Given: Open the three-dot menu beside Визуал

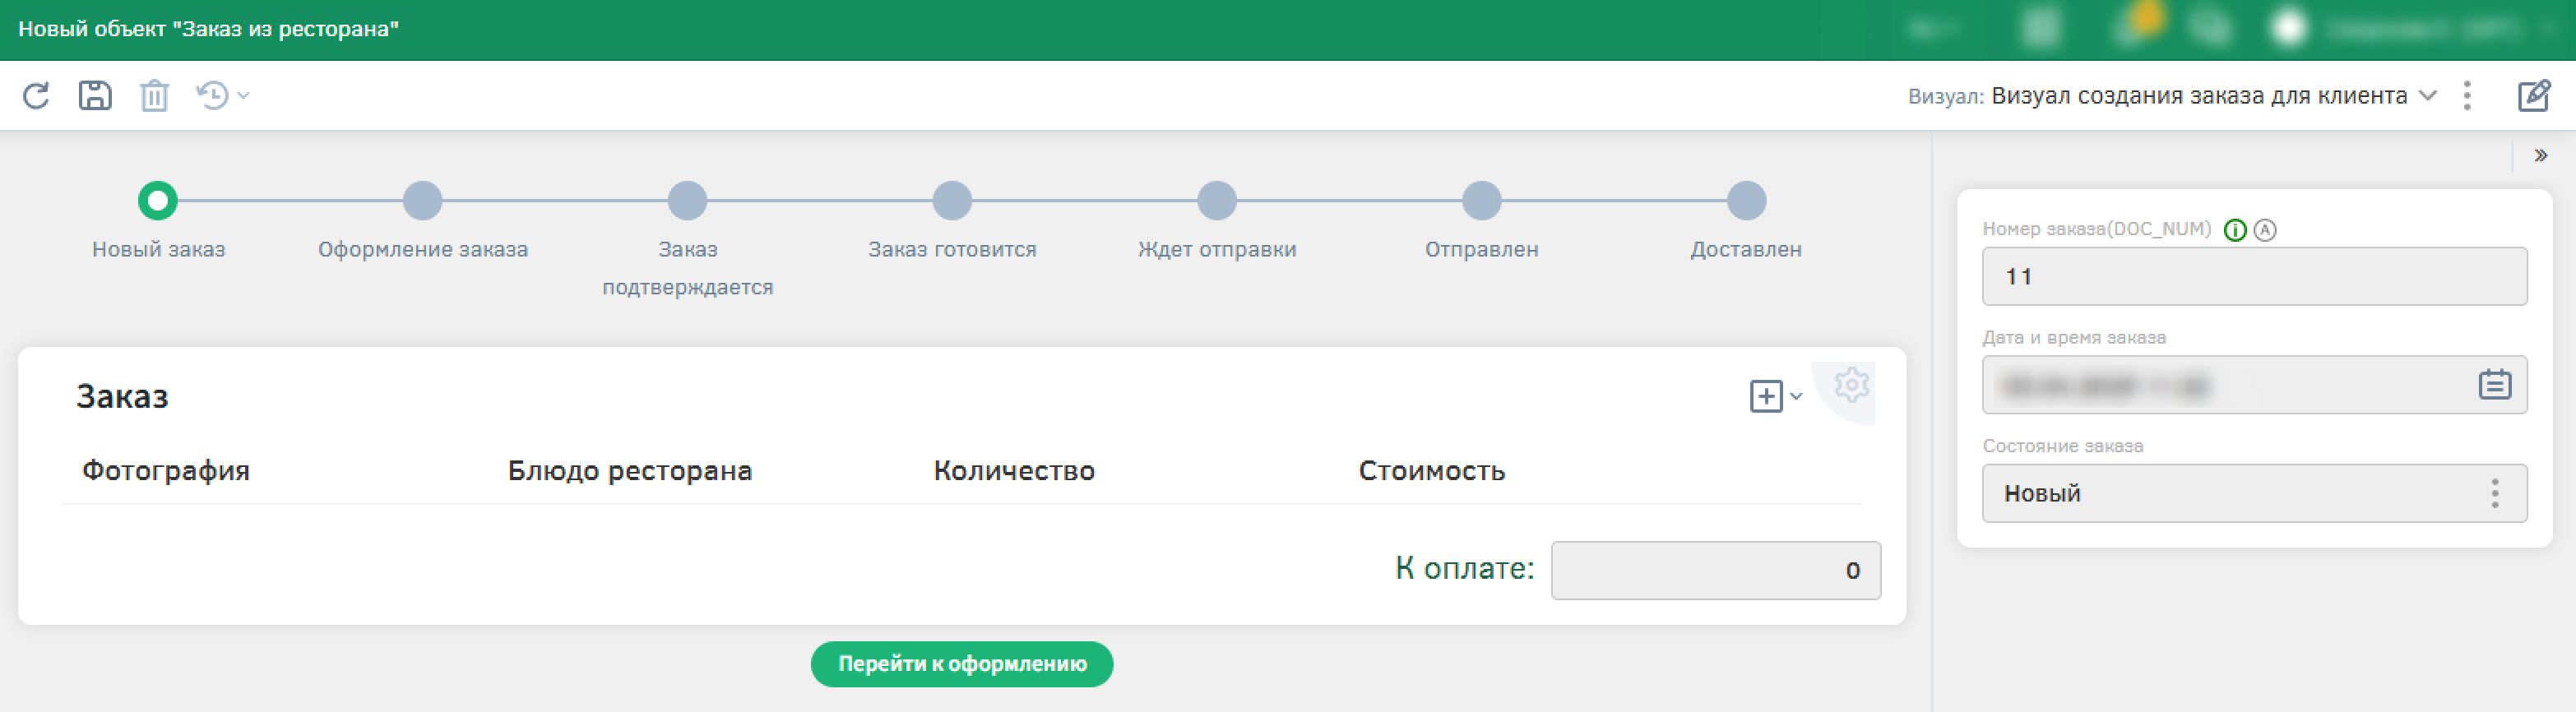Looking at the screenshot, I should [x=2467, y=96].
